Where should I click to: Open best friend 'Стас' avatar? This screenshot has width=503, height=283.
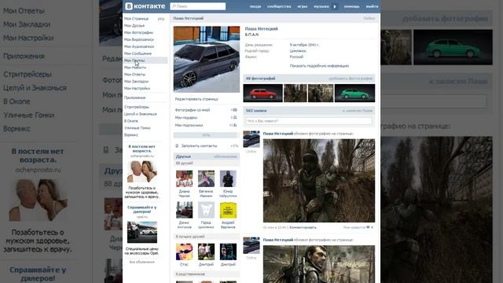point(185,252)
